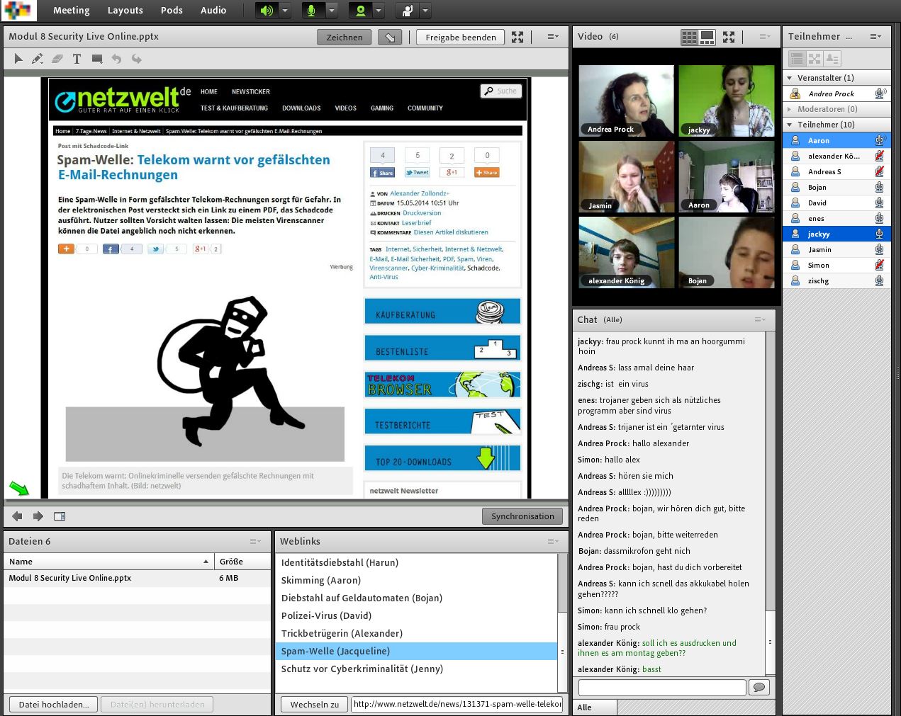Open Teilnehmer pod options menu
Screen dimensions: 901x716
click(x=876, y=37)
